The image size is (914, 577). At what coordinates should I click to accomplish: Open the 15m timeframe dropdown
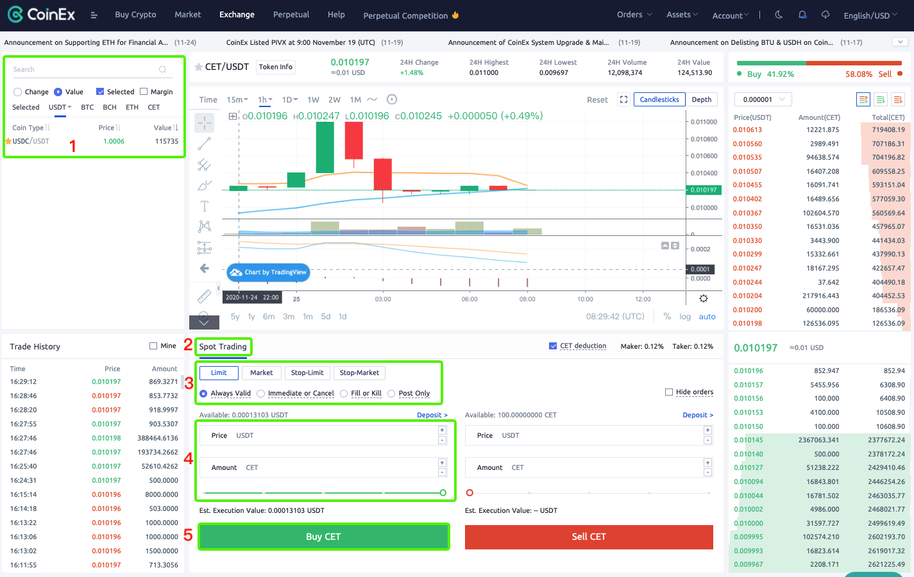(237, 100)
